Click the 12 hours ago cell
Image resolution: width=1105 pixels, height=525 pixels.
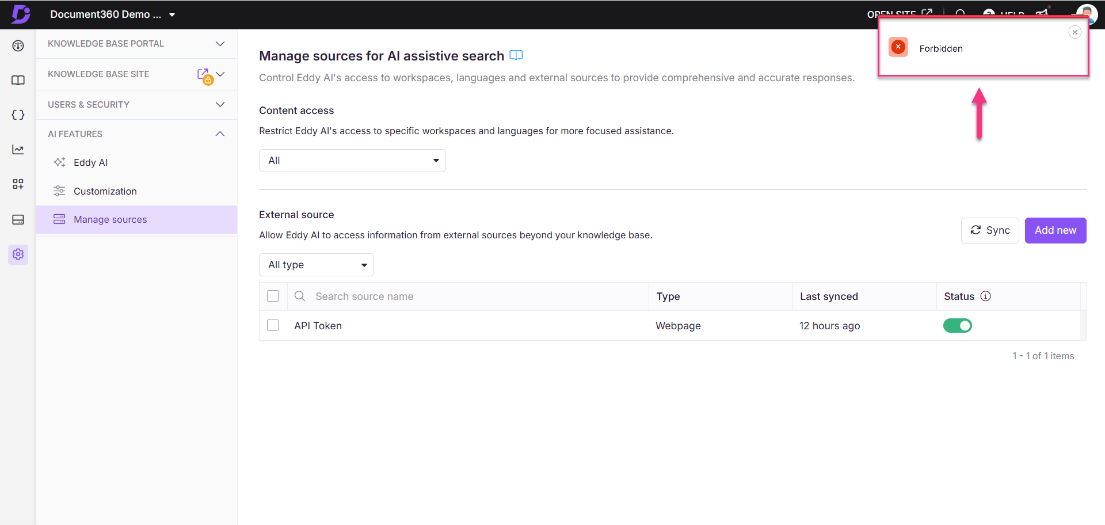(829, 325)
